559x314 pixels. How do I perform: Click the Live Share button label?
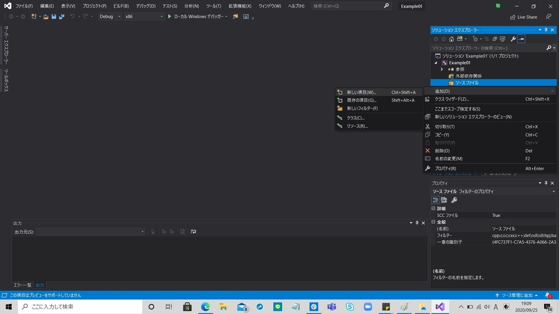(x=527, y=17)
